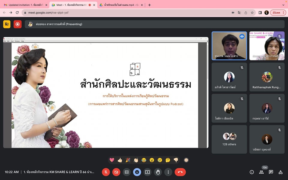The image size is (288, 180).
Task: Send the thumbs down reaction
Action: click(x=176, y=160)
